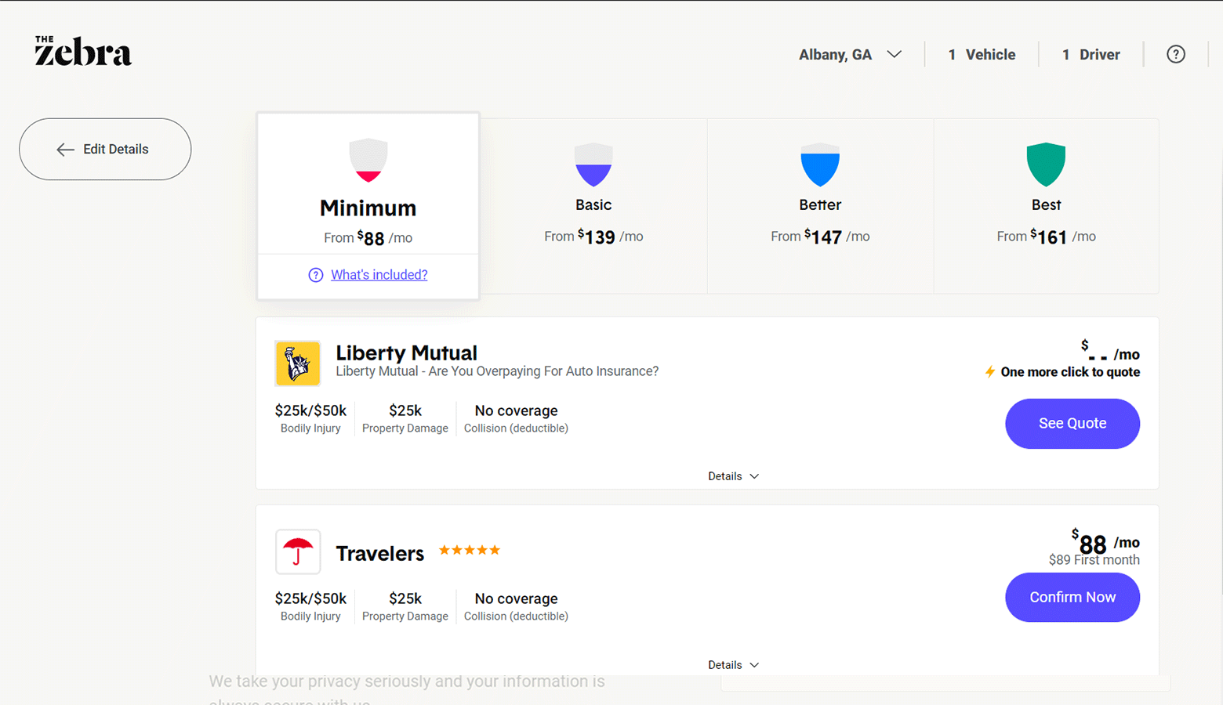Expand Travelers Details

click(x=733, y=665)
